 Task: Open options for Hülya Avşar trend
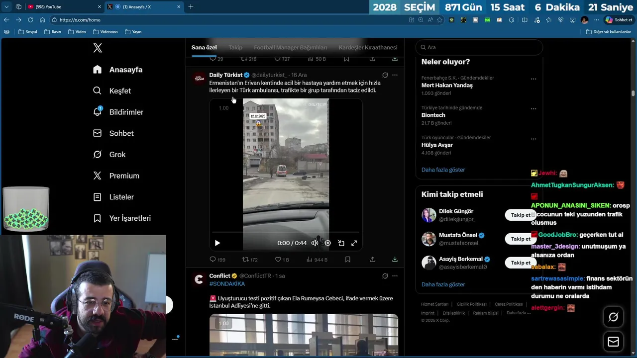(533, 139)
